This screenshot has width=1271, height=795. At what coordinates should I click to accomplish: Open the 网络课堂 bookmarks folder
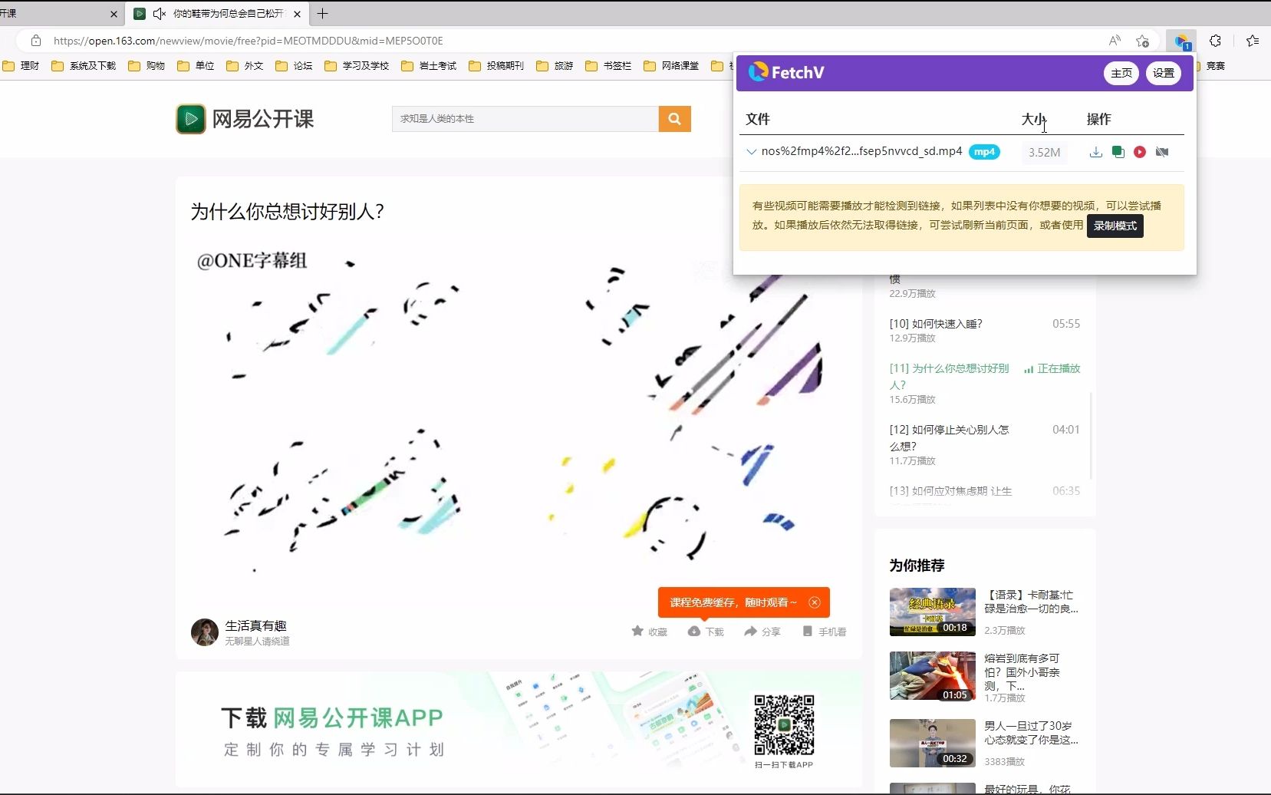[671, 66]
